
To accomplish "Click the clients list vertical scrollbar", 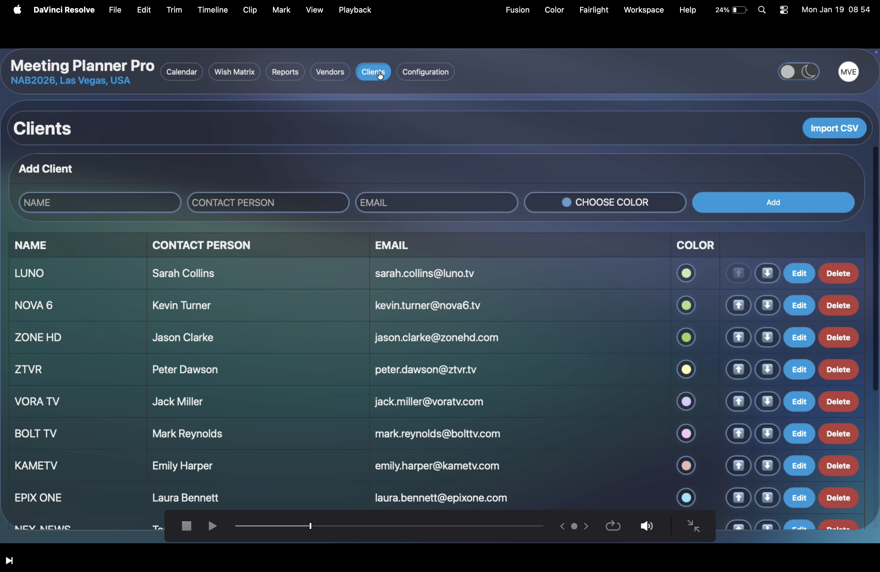I will pos(875,269).
